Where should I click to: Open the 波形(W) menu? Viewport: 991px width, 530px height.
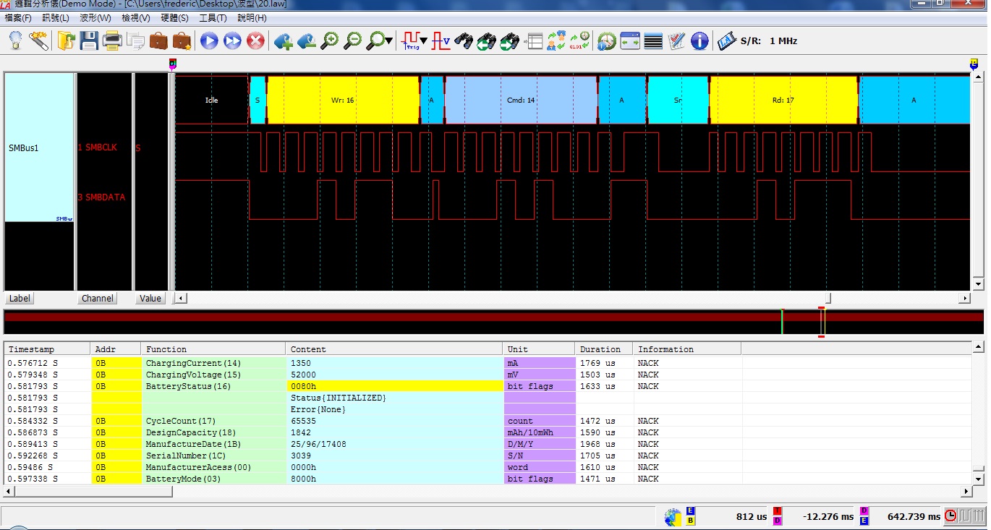pyautogui.click(x=95, y=18)
